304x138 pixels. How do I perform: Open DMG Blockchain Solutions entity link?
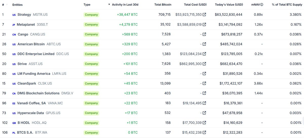[x=38, y=93]
